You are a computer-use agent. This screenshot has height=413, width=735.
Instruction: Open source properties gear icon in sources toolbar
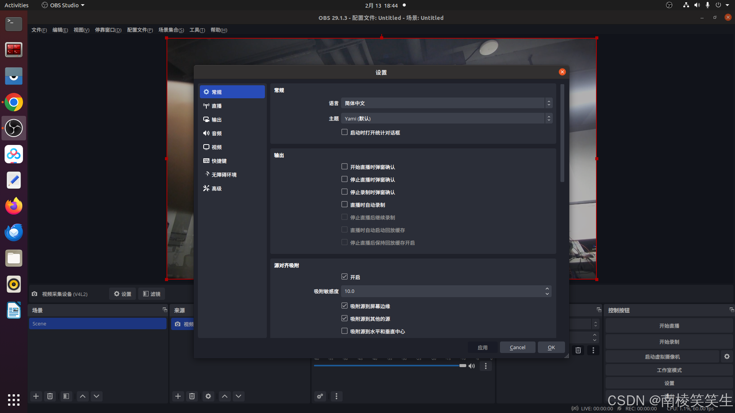(208, 396)
